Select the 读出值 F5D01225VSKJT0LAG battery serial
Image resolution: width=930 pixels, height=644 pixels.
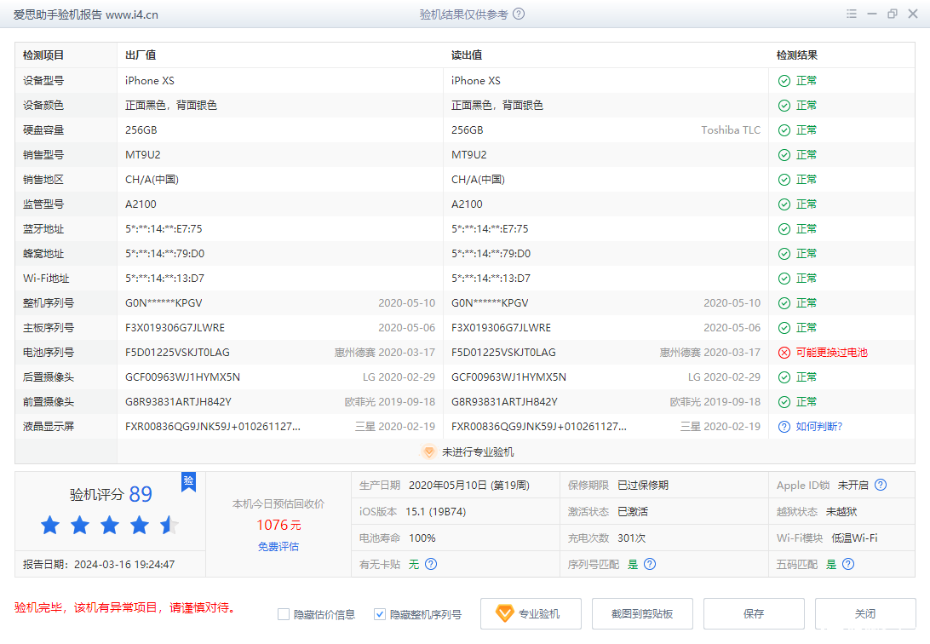click(503, 353)
